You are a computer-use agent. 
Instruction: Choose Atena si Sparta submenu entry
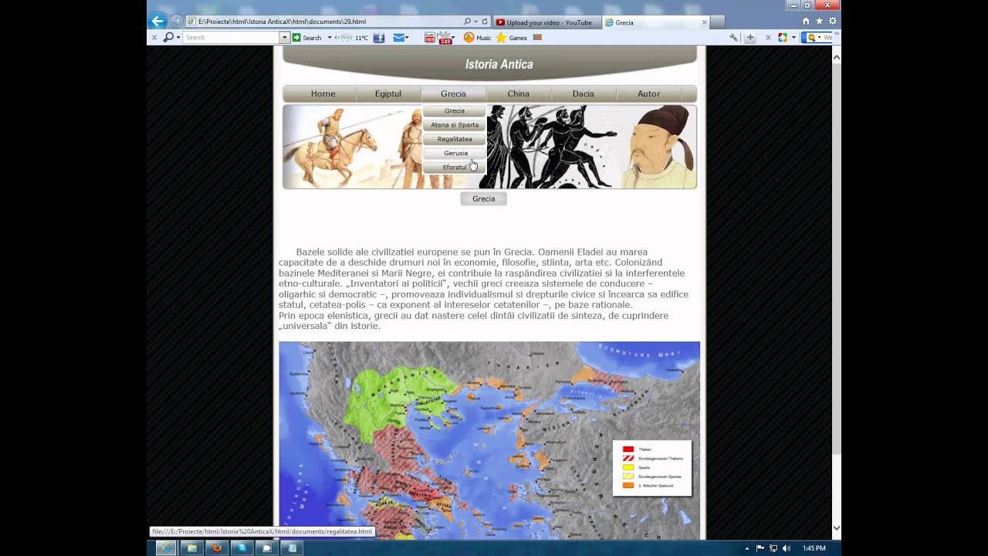point(454,125)
